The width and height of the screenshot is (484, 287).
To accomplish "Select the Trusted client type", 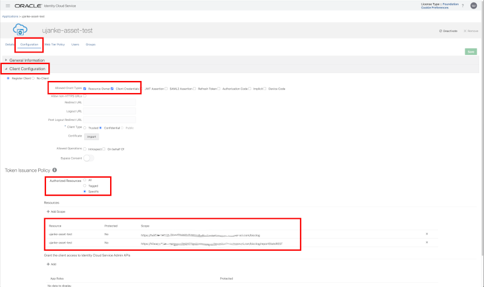I will coord(85,127).
